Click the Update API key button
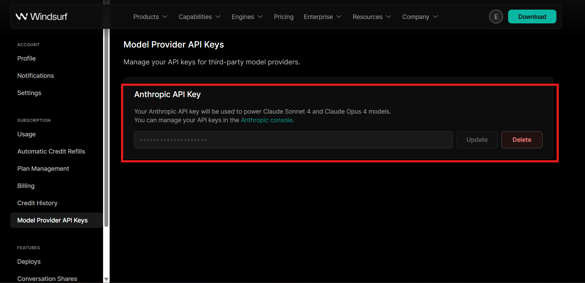The width and height of the screenshot is (585, 283). pyautogui.click(x=477, y=140)
